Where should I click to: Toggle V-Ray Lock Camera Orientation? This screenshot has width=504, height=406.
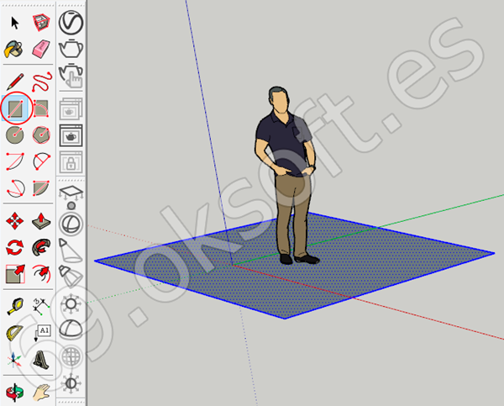click(x=71, y=162)
